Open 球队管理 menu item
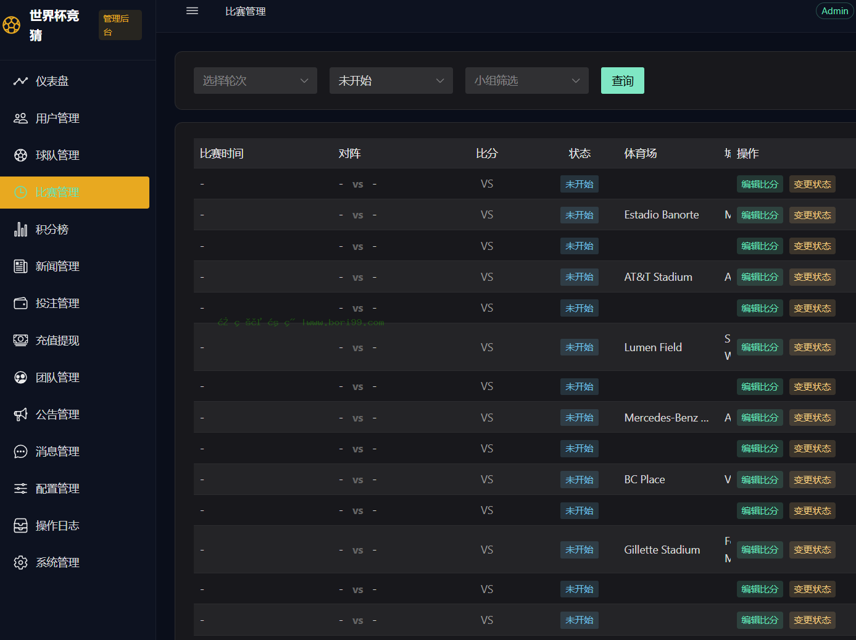 (x=75, y=155)
